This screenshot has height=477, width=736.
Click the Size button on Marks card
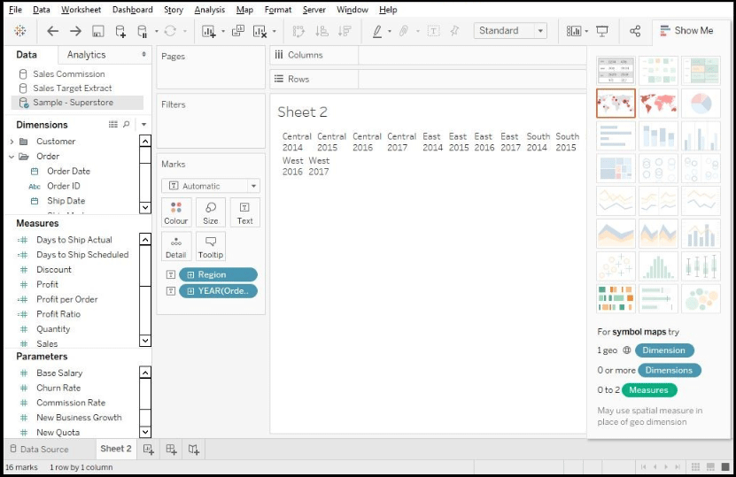211,212
